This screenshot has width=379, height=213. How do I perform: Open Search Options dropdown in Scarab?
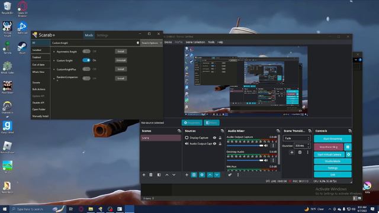tap(152, 43)
